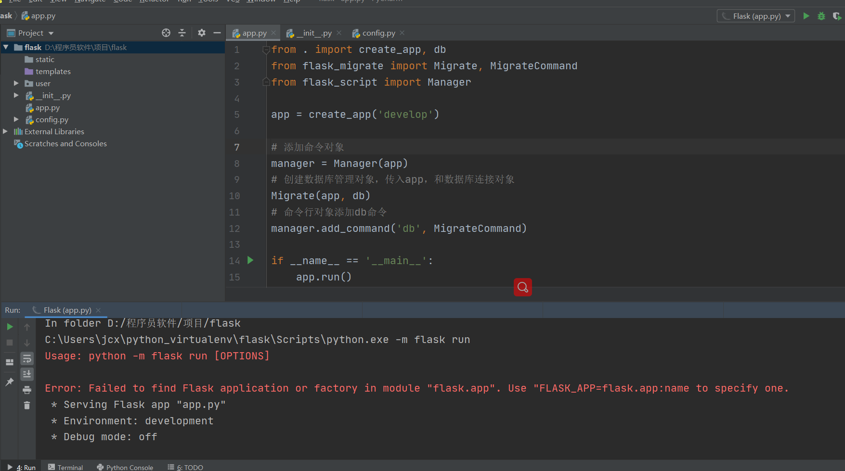Toggle soft-wrap in Run console
This screenshot has width=845, height=471.
(x=27, y=359)
